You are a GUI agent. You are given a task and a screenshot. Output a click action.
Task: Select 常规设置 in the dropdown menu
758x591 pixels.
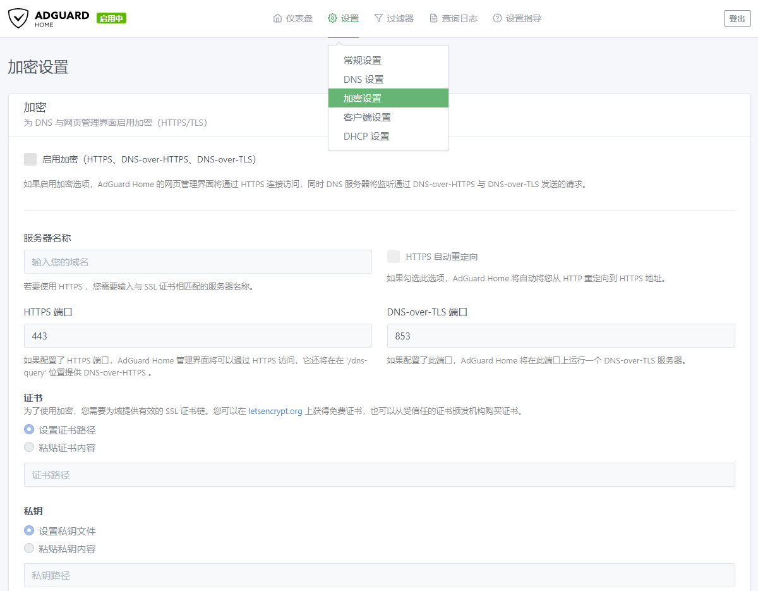(361, 60)
